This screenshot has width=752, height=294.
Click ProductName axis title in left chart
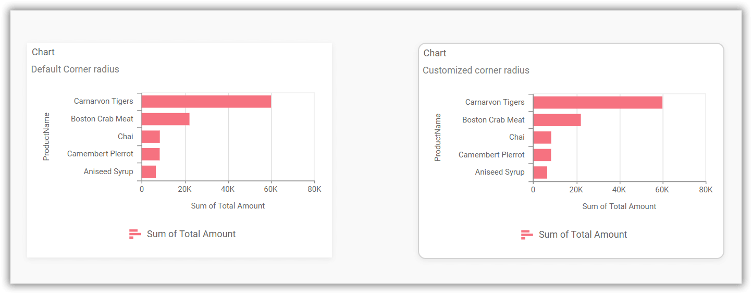[x=46, y=137]
